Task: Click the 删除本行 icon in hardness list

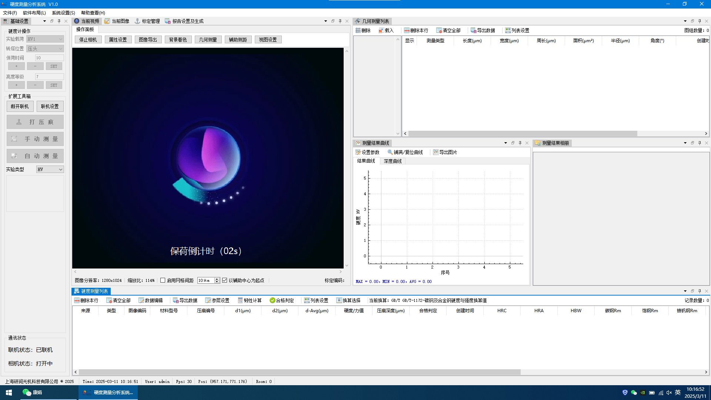Action: [x=77, y=300]
